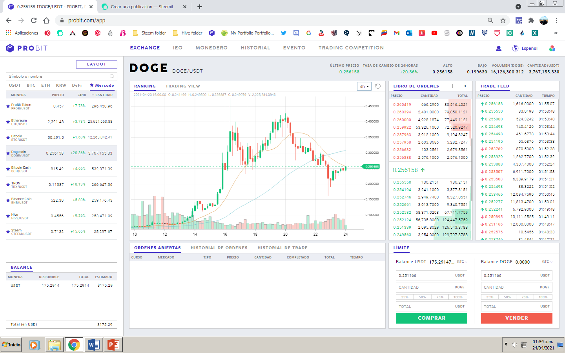Select the 0.255550 bid price row
This screenshot has width=565, height=353.
(x=430, y=182)
